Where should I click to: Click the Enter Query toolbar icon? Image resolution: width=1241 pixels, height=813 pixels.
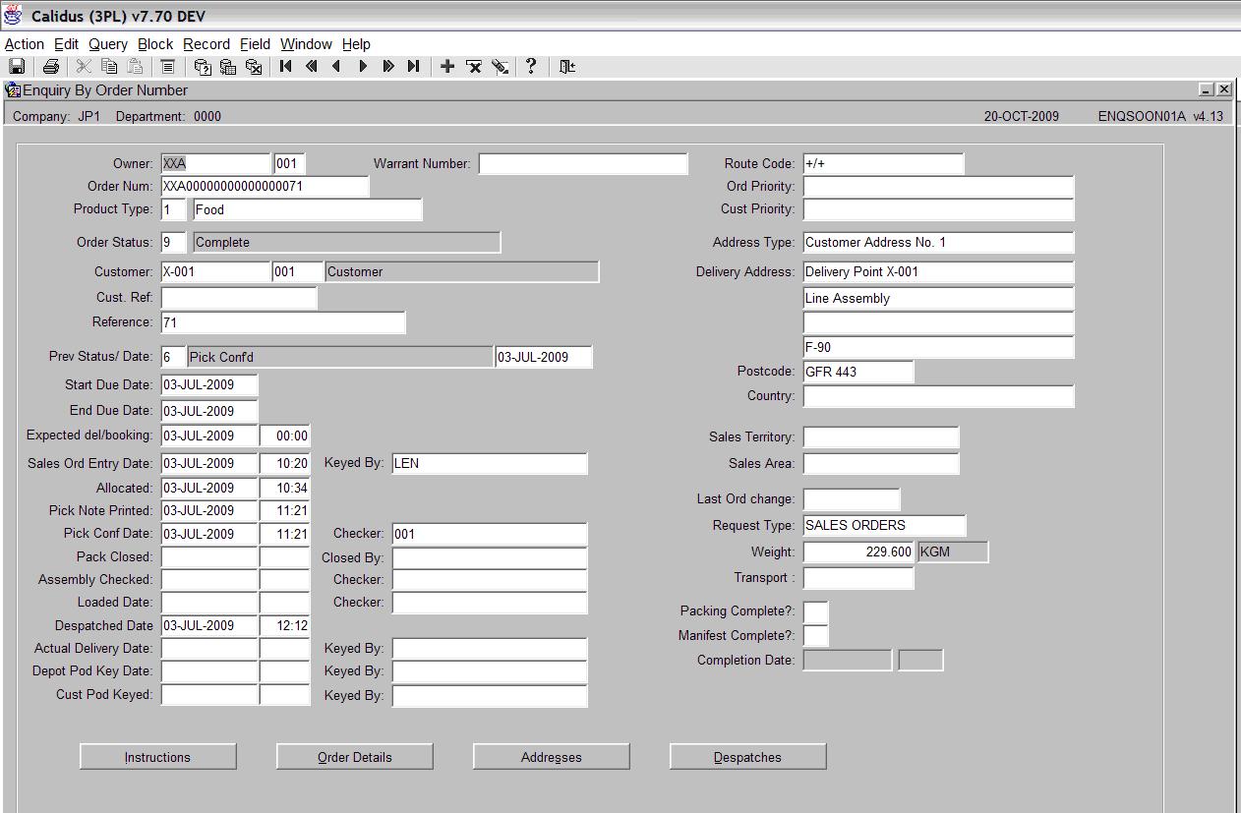(x=203, y=67)
